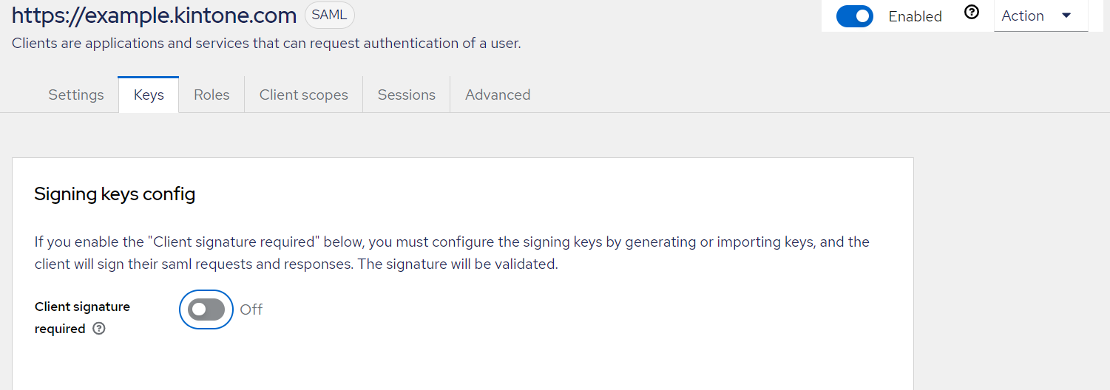Click the https://example.kintone.com client title
The height and width of the screenshot is (390, 1110).
(x=154, y=15)
